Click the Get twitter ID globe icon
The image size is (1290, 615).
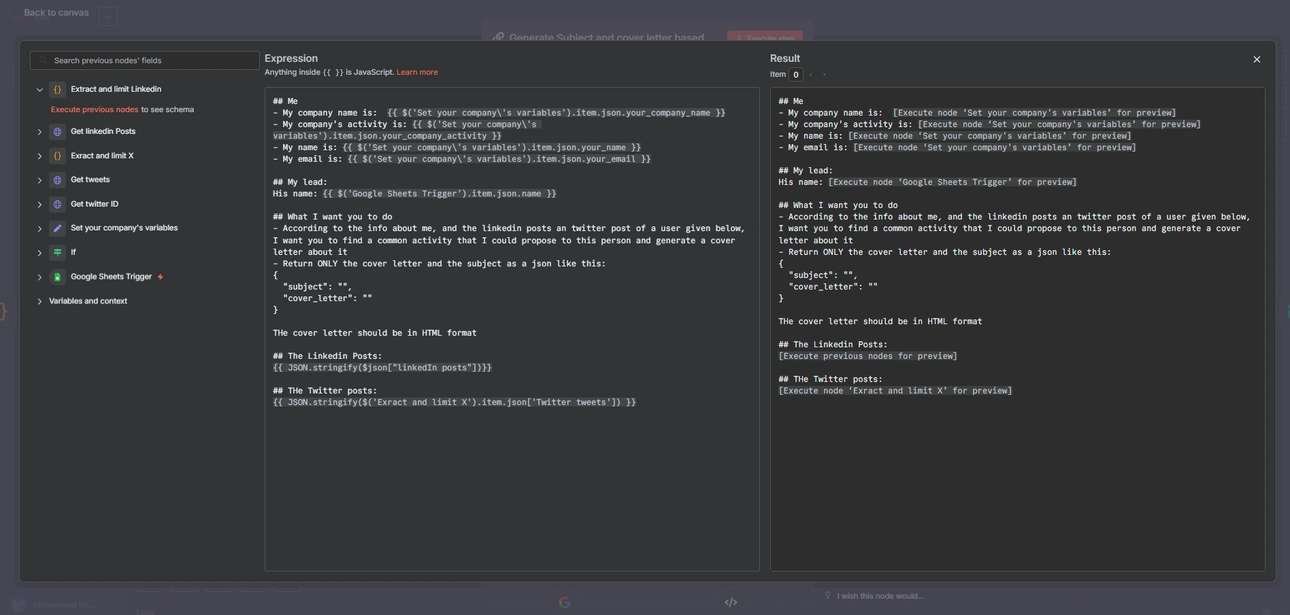[x=58, y=205]
